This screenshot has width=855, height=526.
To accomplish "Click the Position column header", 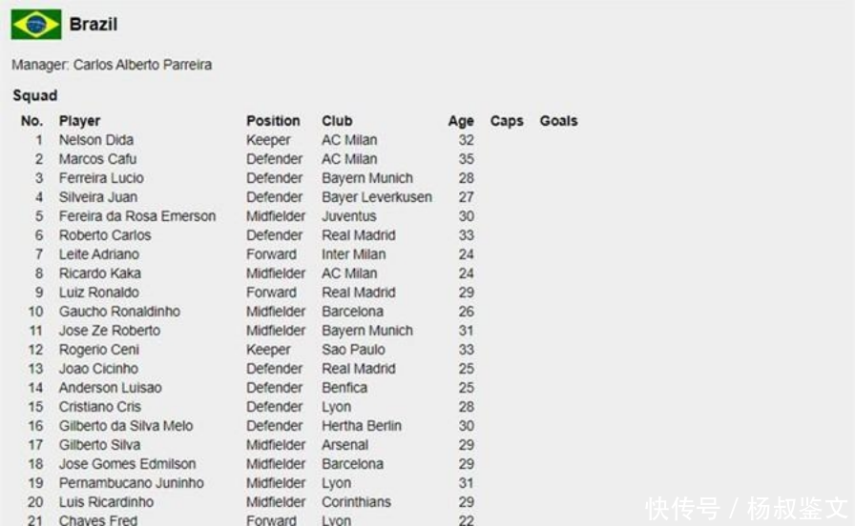I will 273,121.
